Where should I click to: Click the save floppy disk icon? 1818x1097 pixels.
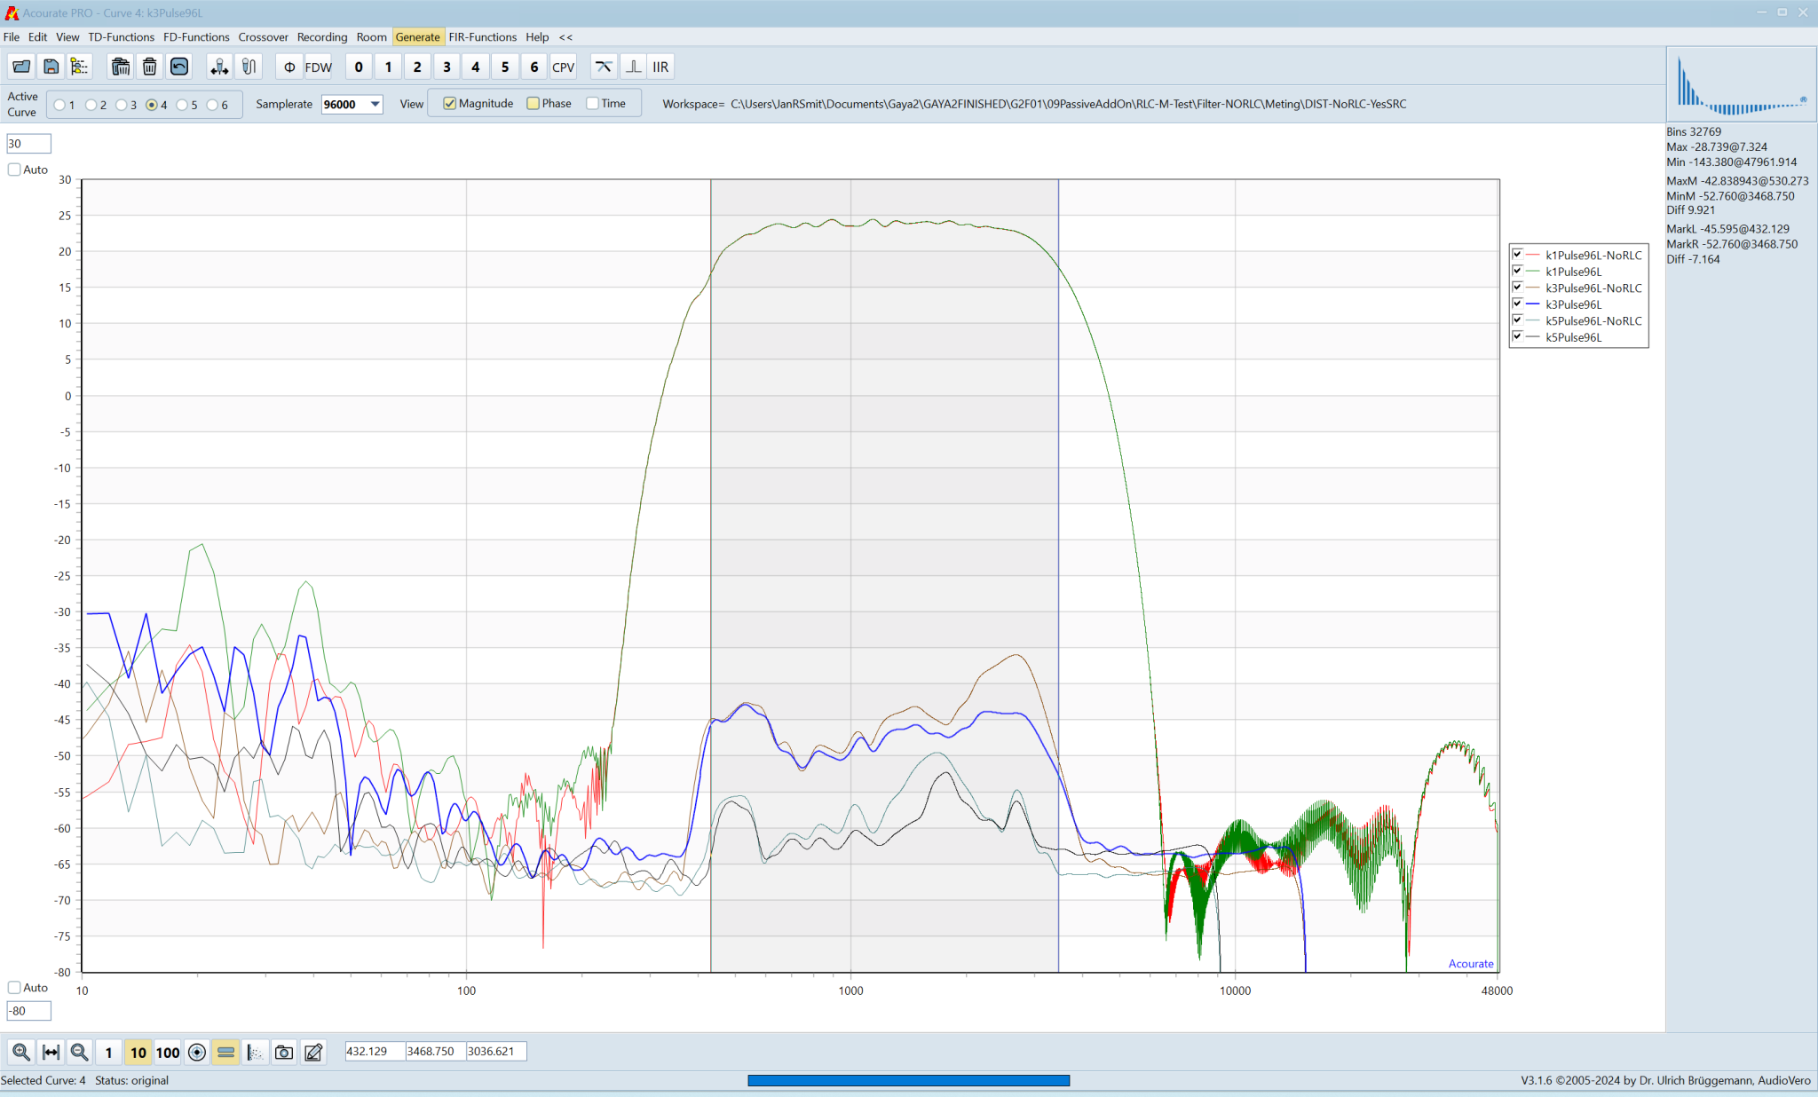tap(51, 67)
